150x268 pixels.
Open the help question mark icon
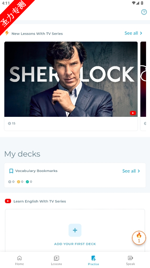(x=144, y=12)
